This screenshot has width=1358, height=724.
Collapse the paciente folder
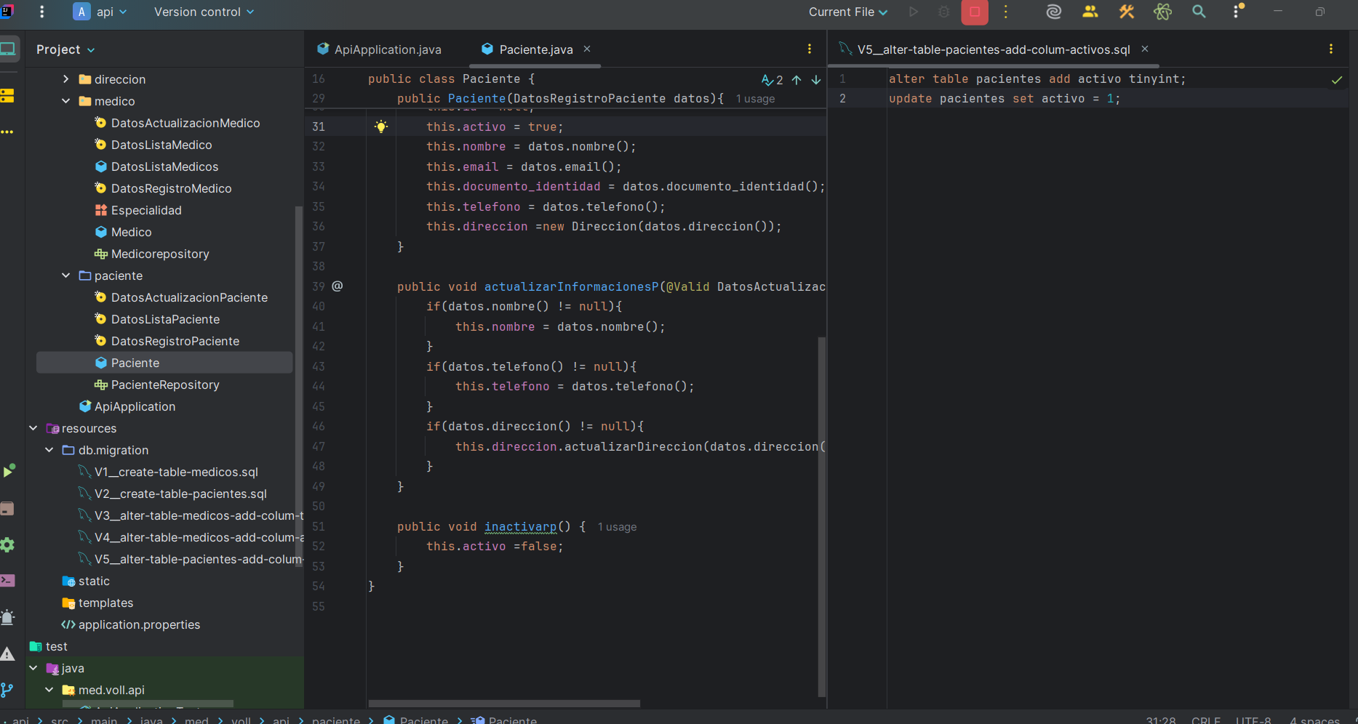click(x=65, y=275)
